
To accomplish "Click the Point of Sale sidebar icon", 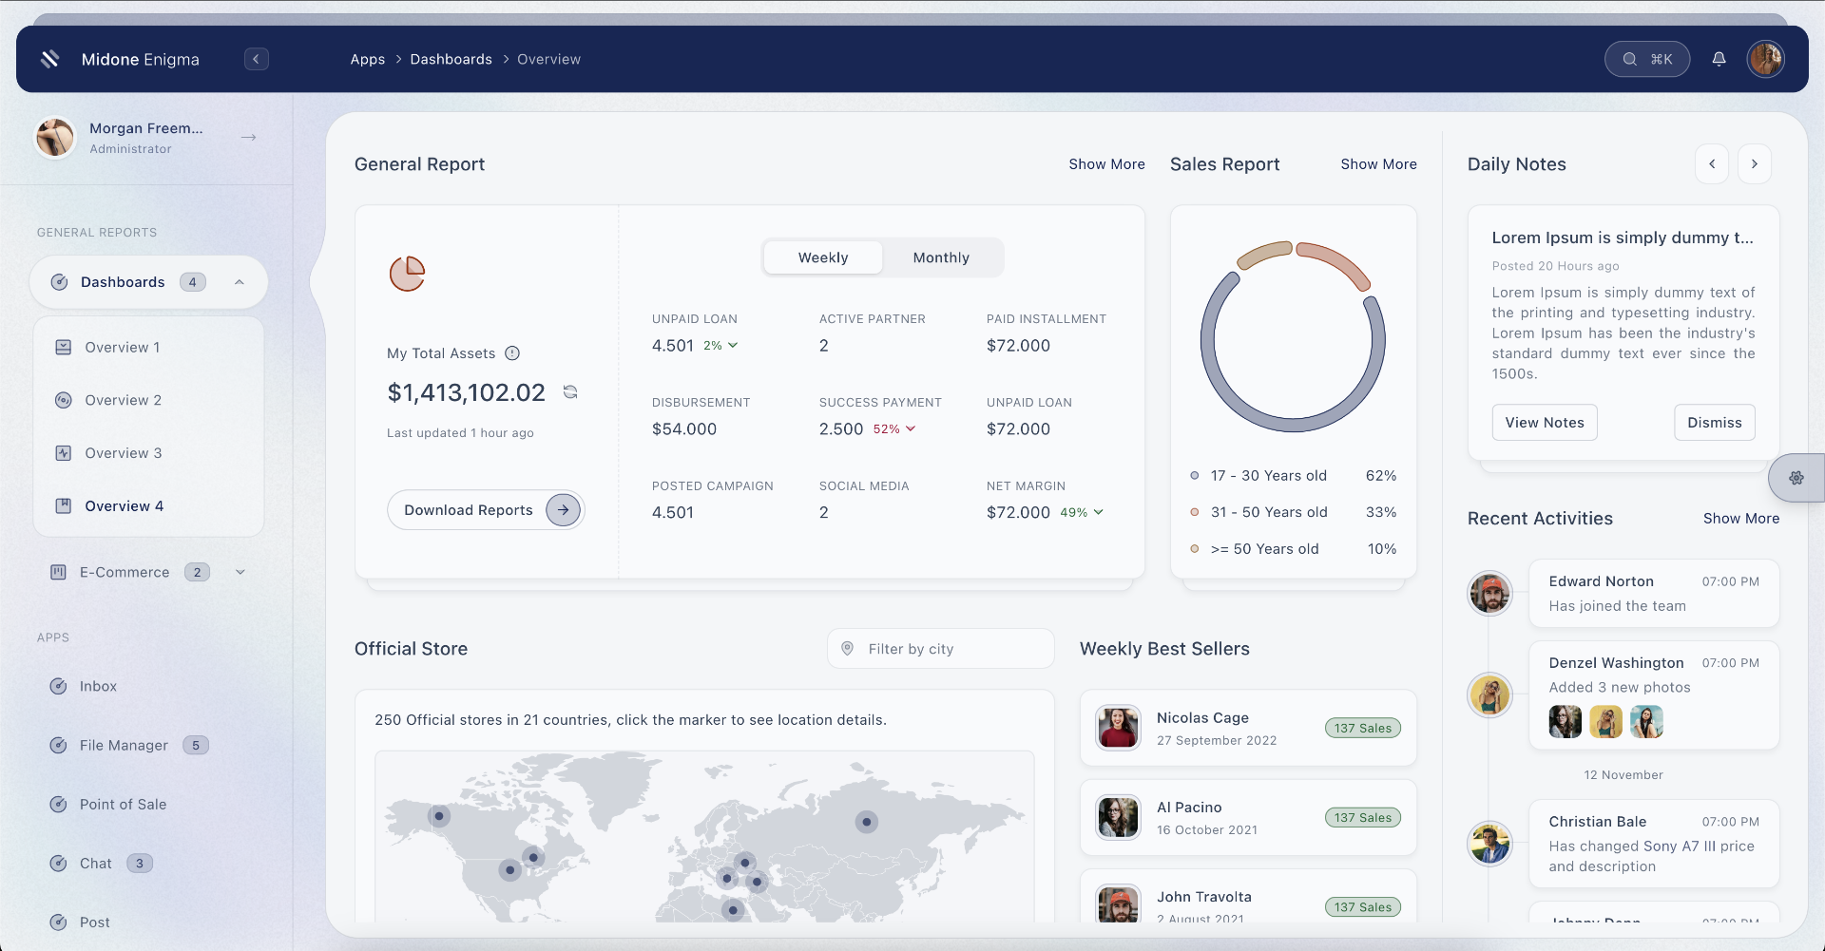I will [x=59, y=804].
